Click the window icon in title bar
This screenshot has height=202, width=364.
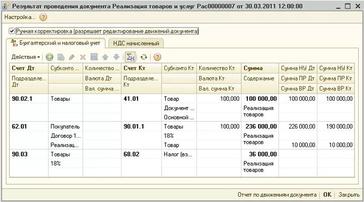tap(5, 6)
